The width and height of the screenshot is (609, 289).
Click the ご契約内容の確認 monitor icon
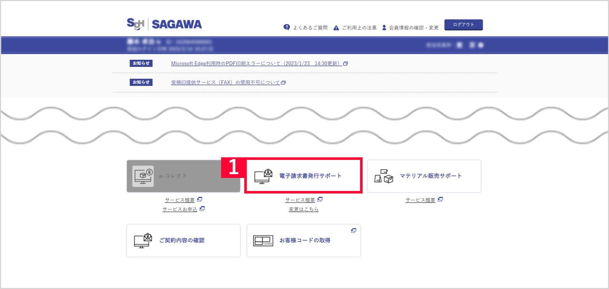(x=143, y=241)
